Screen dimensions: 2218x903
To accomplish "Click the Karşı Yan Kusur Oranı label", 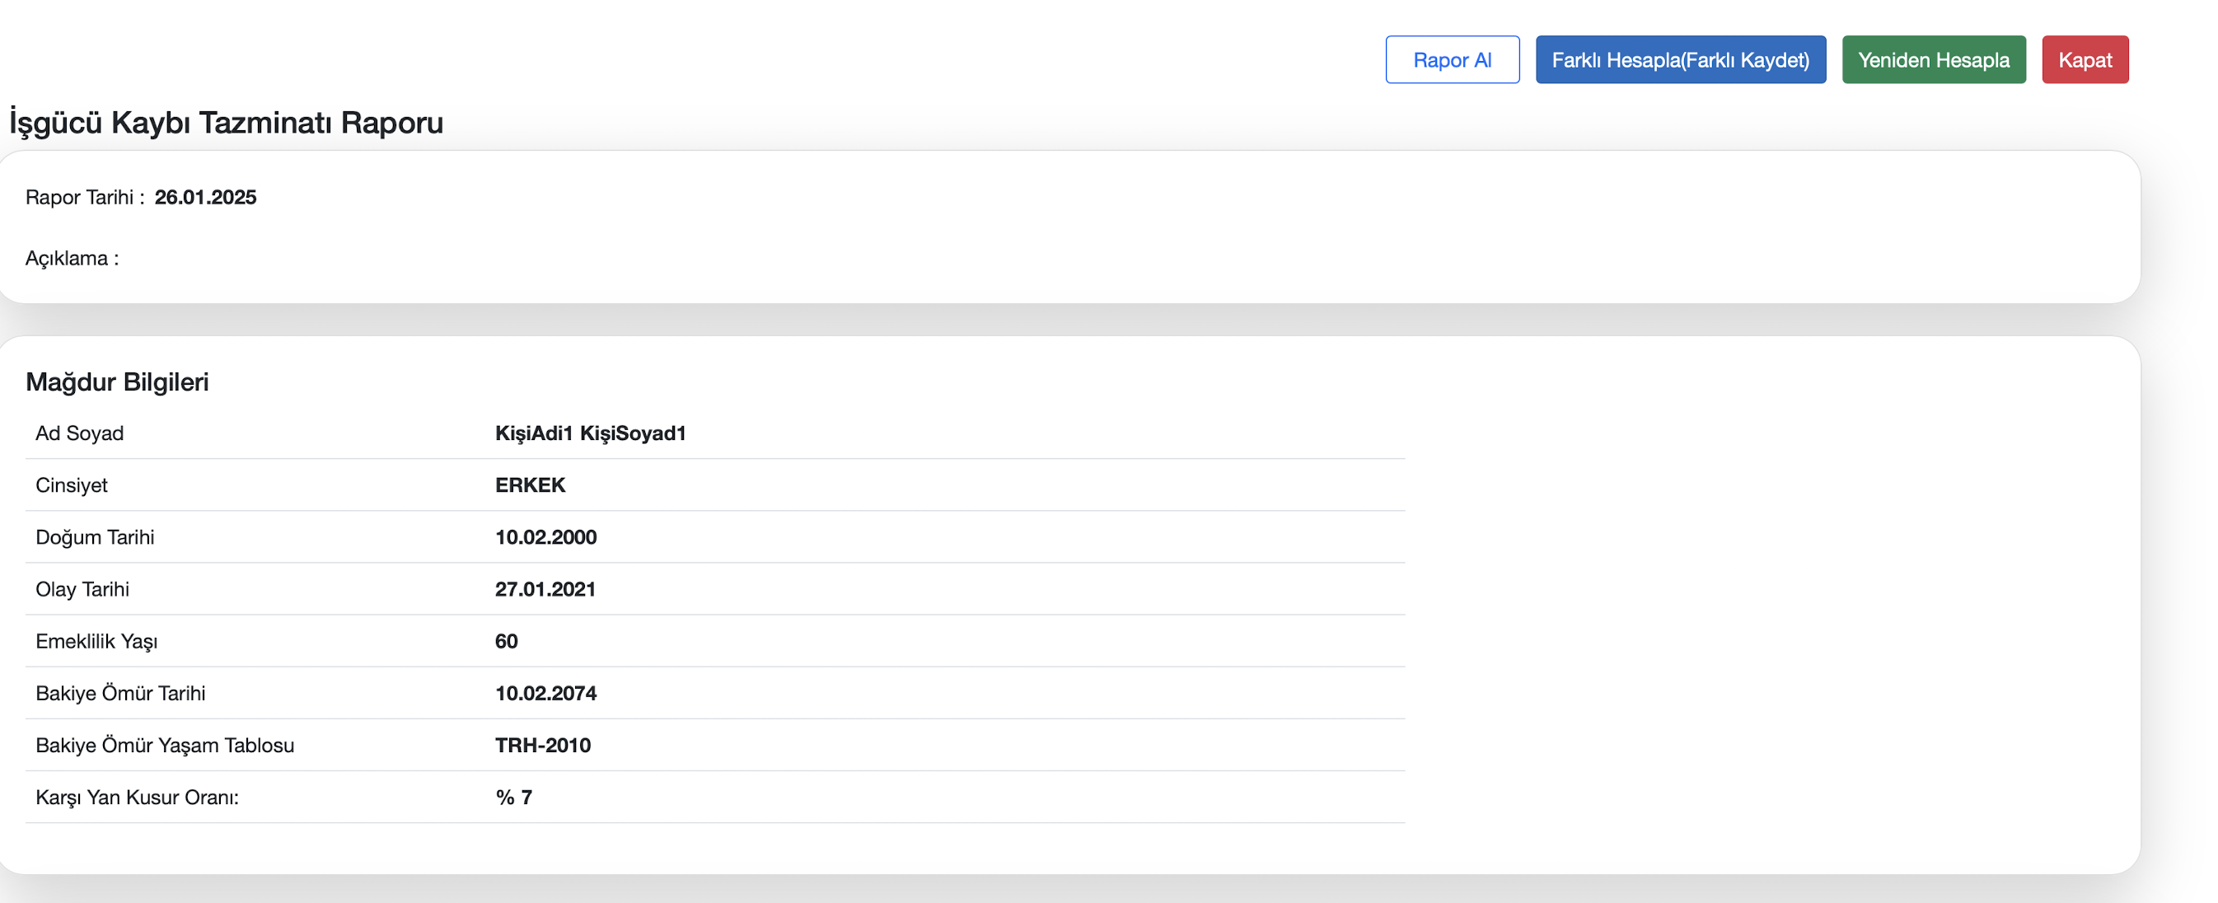I will 137,797.
